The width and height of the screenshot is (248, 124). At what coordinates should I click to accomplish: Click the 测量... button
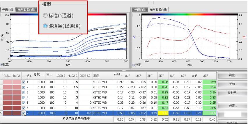pyautogui.click(x=232, y=75)
